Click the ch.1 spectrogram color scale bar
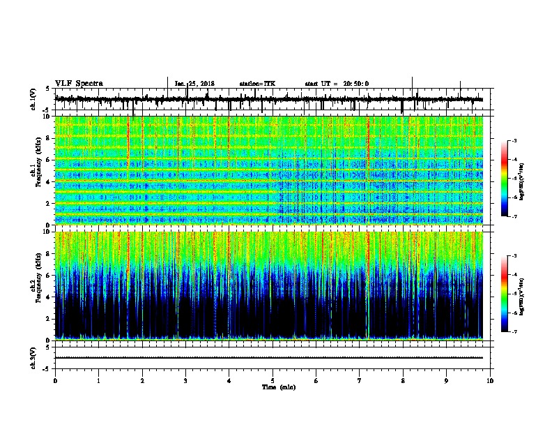This screenshot has height=427, width=552. 505,179
